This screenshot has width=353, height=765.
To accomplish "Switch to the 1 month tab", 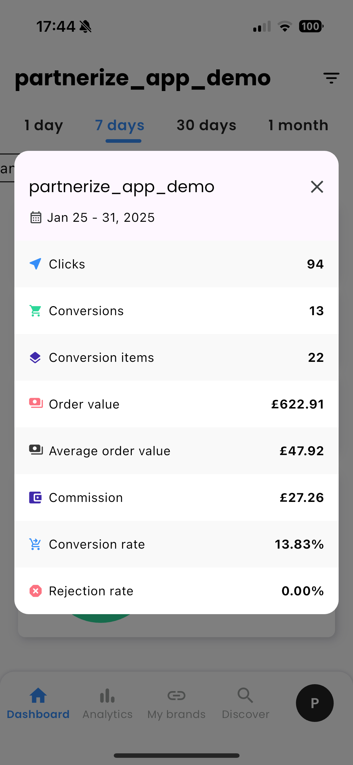I will coord(298,125).
